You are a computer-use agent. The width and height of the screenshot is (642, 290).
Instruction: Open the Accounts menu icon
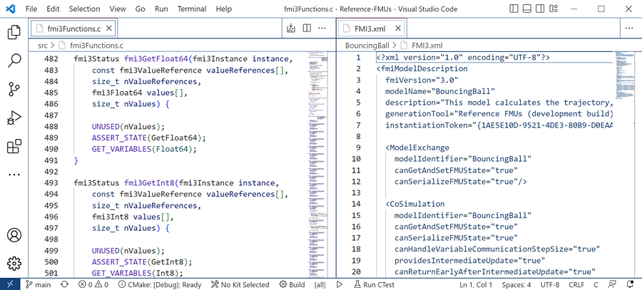click(14, 235)
